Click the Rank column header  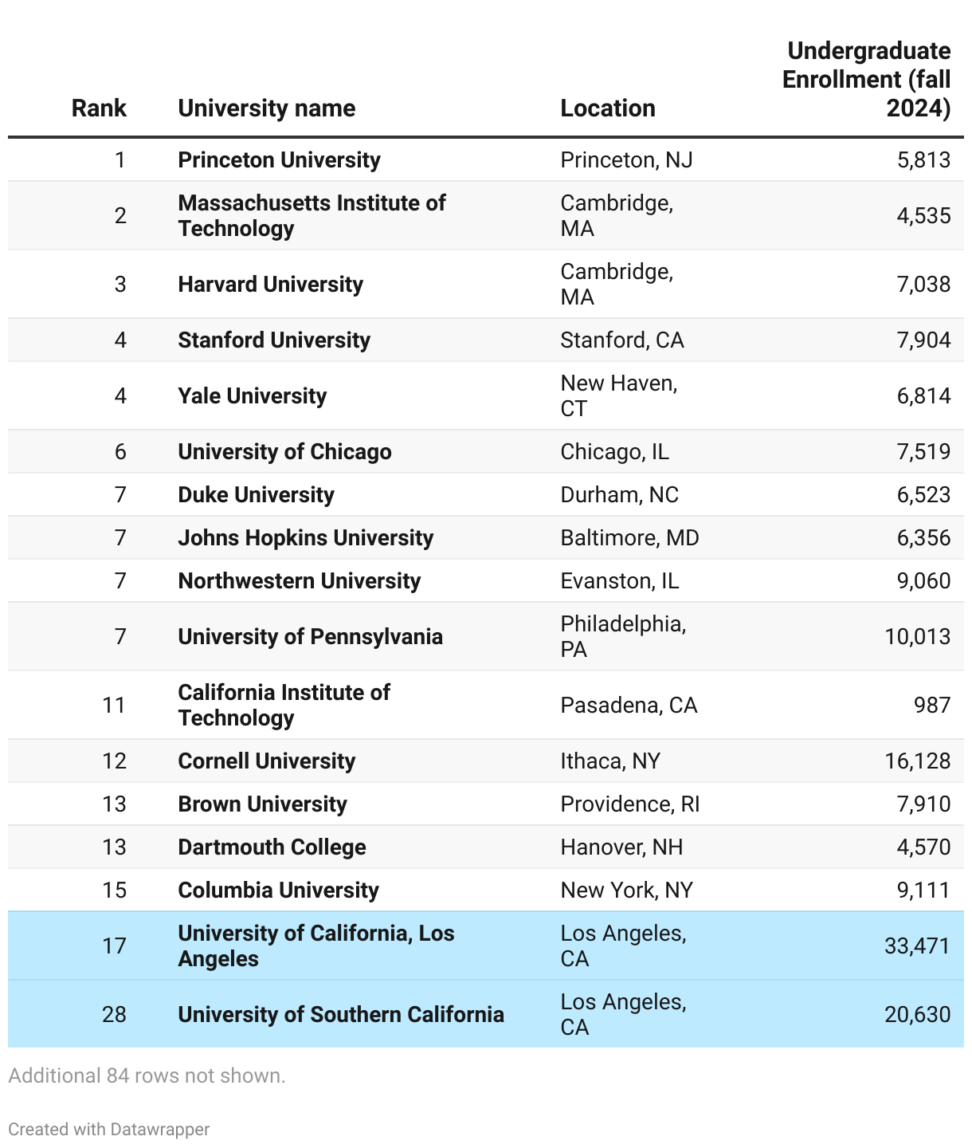coord(99,108)
